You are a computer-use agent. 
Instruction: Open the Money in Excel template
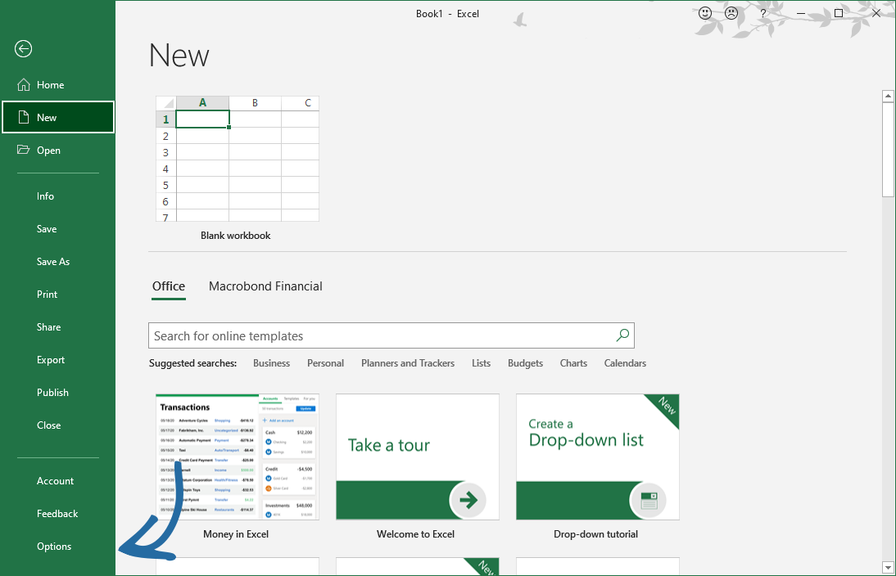pyautogui.click(x=238, y=457)
